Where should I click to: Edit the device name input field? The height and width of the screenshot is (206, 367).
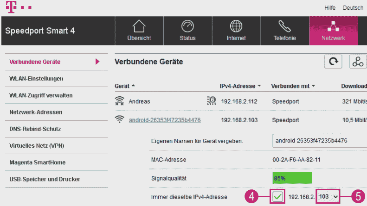click(x=320, y=141)
